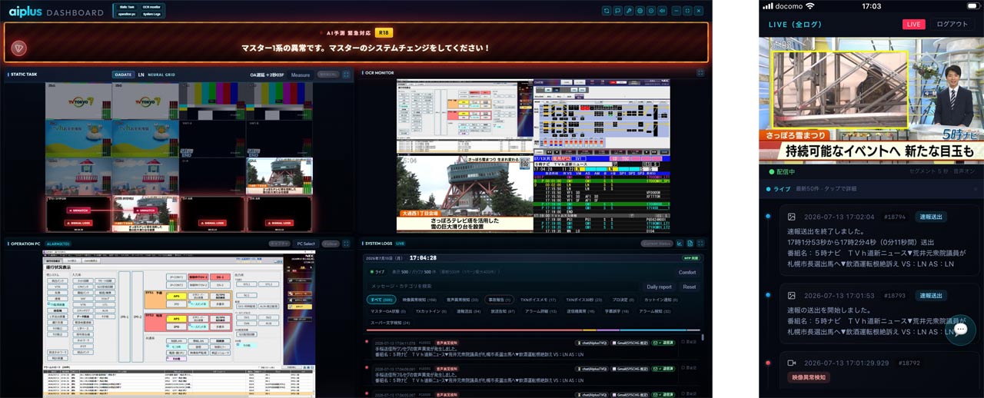Open the Comfort display option in System Logs
Image resolution: width=984 pixels, height=398 pixels.
click(686, 272)
